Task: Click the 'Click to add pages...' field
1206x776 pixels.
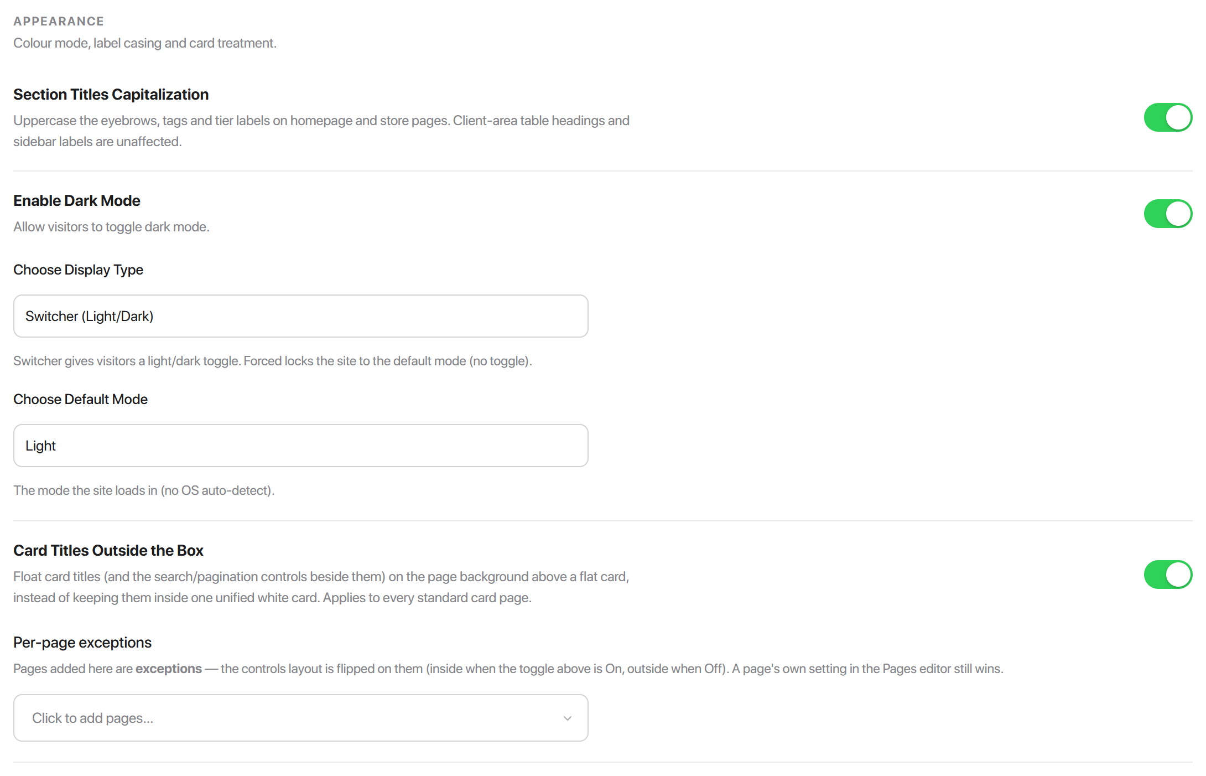Action: click(x=300, y=718)
